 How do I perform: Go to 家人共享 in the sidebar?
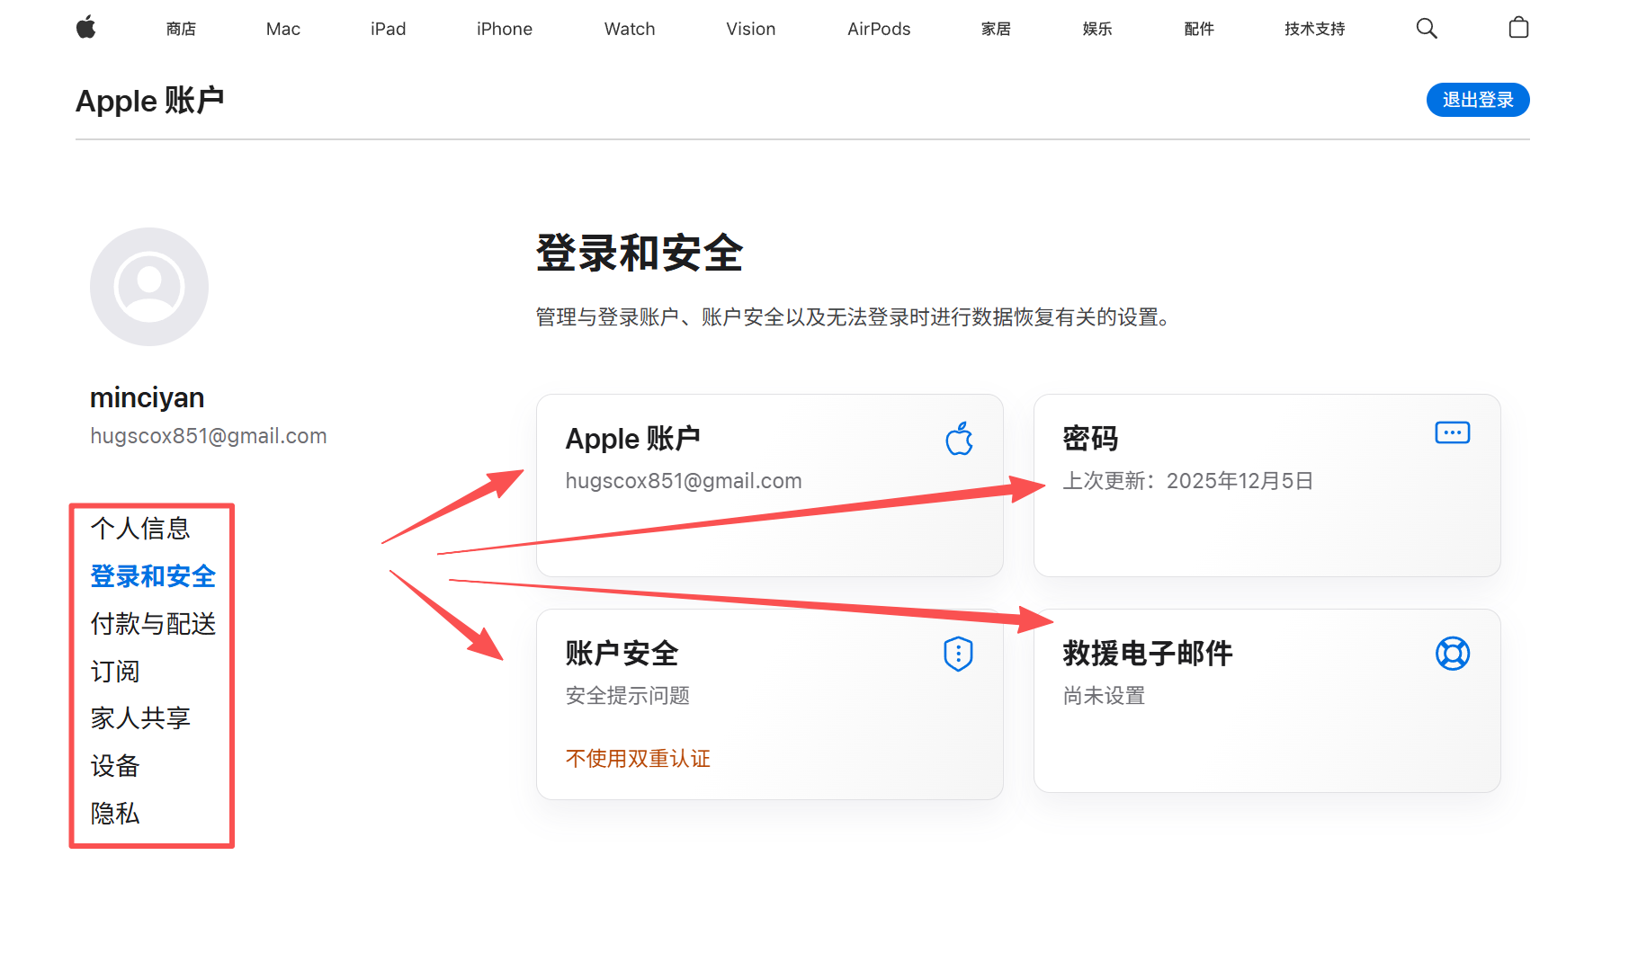tap(140, 718)
